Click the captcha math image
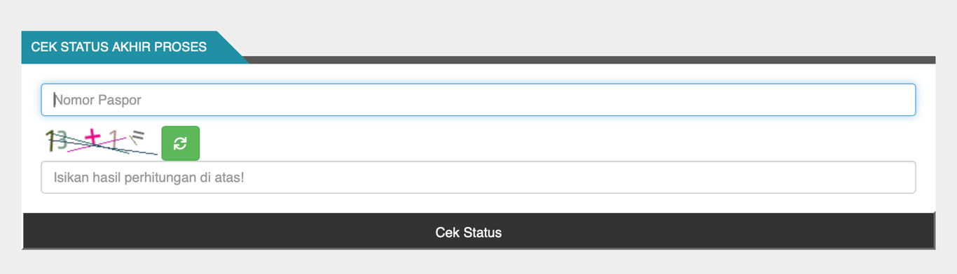 [x=100, y=141]
